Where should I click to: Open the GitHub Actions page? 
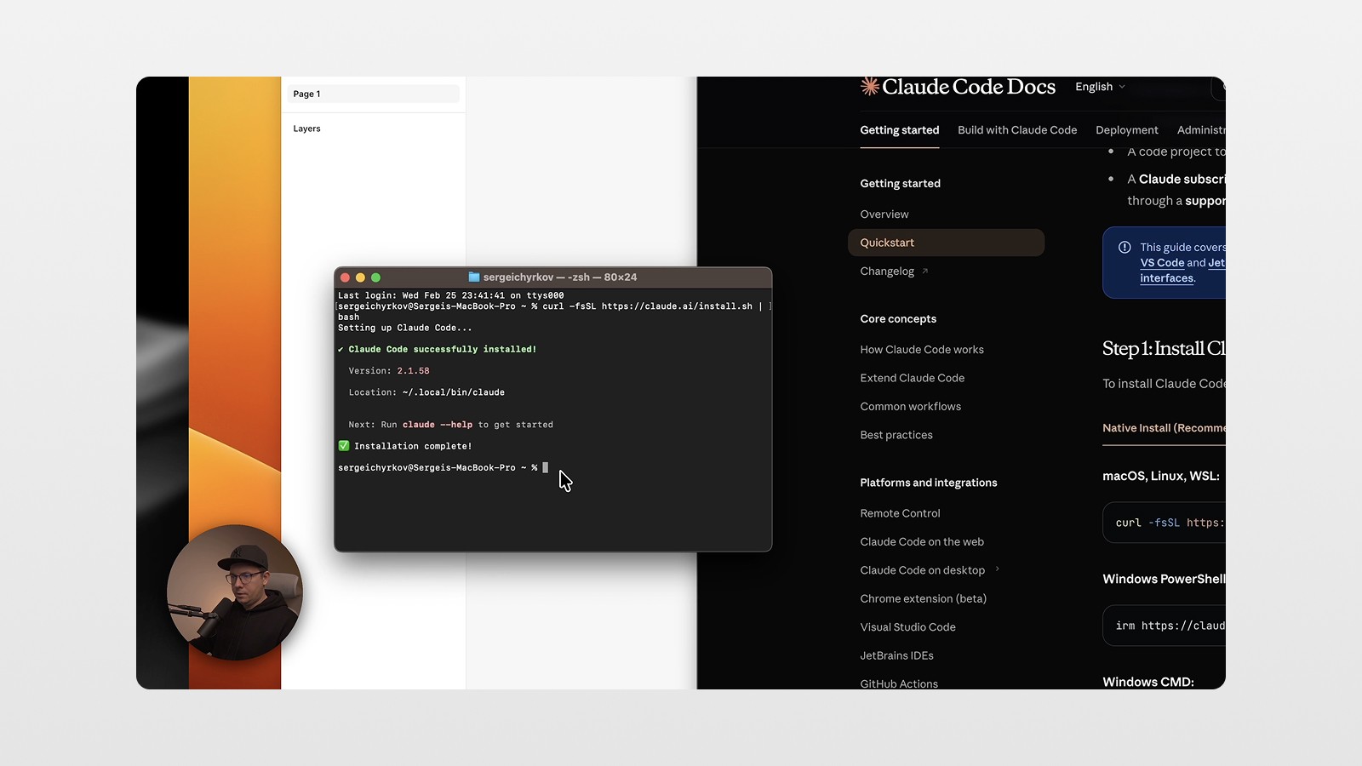[x=898, y=683]
